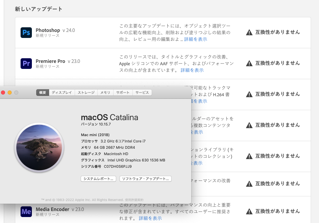Click the バージョン 10.15.7 text
The height and width of the screenshot is (223, 319).
pyautogui.click(x=96, y=124)
